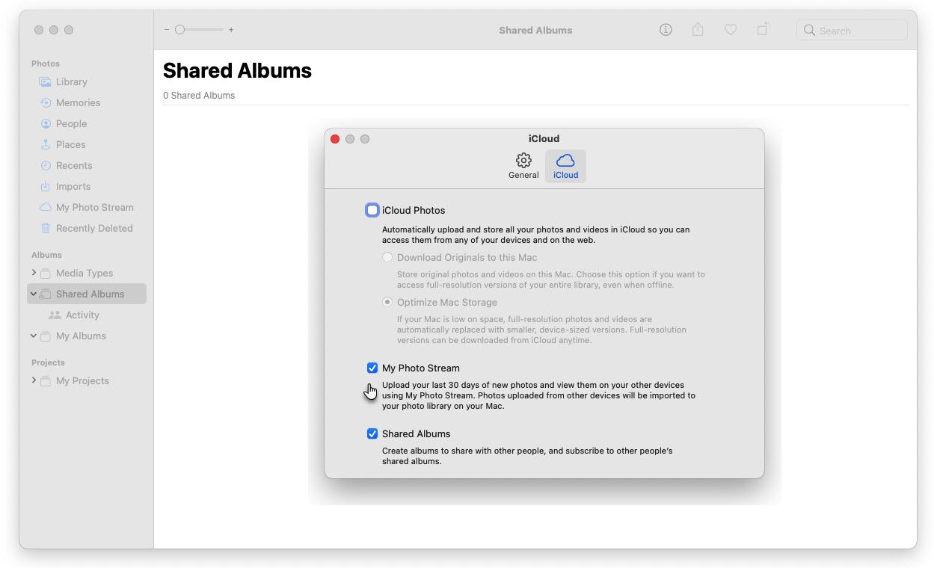
Task: Select Download Originals to this Mac
Action: point(387,258)
